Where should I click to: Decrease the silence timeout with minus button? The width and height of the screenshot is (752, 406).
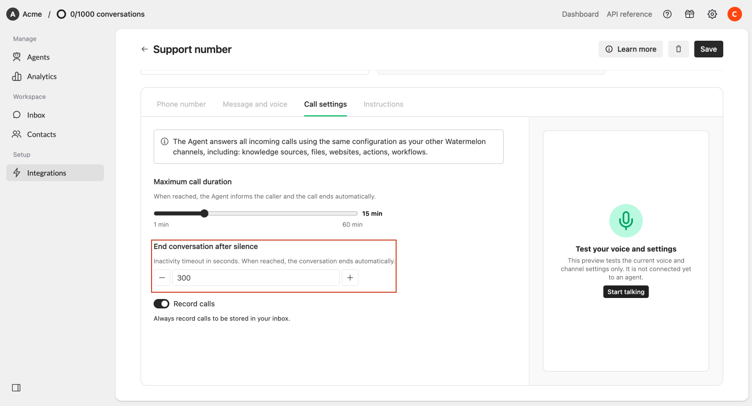[162, 278]
